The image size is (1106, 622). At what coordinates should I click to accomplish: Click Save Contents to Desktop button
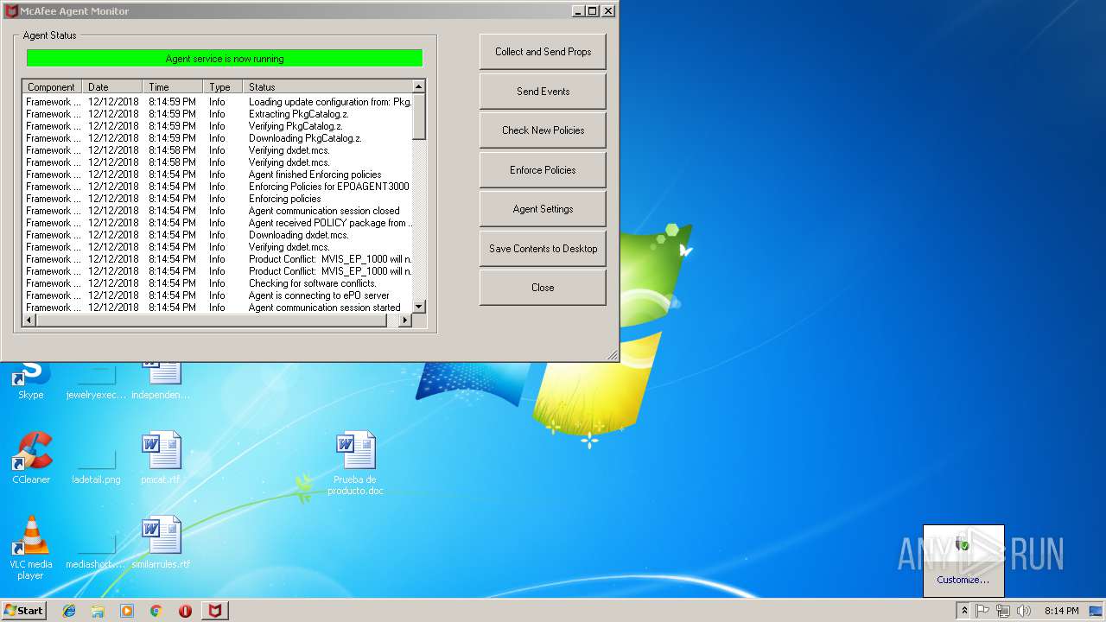pos(543,249)
